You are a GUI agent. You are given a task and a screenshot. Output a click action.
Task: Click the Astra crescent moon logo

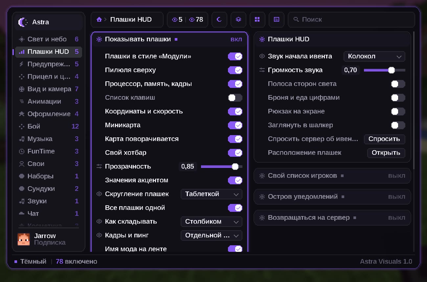tap(23, 22)
